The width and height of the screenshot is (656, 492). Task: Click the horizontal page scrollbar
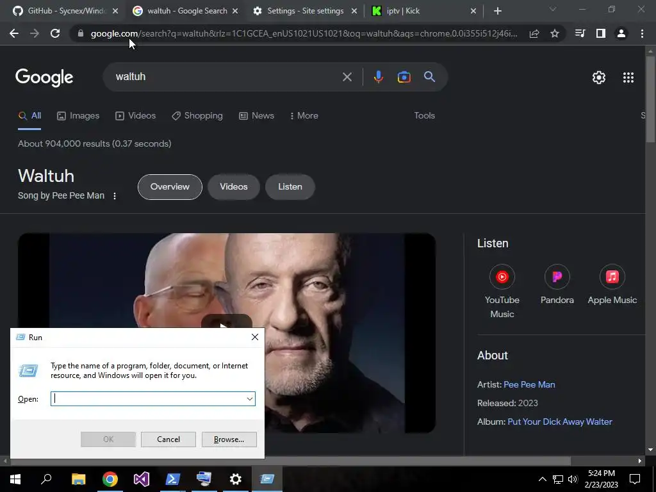tap(290, 461)
